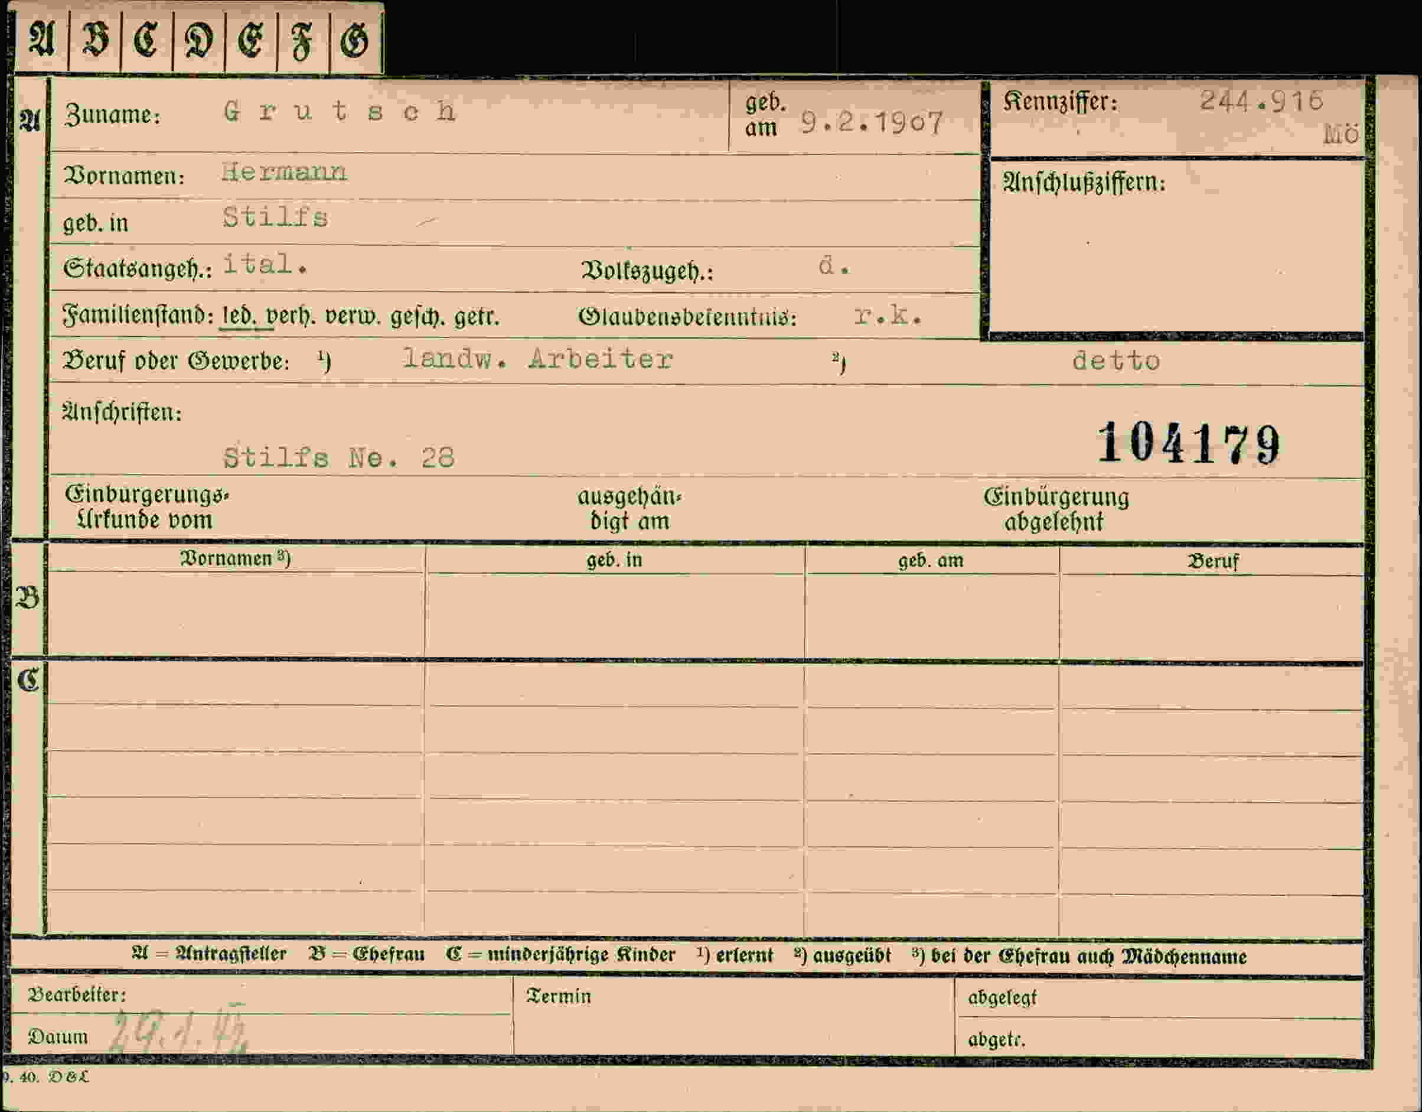The width and height of the screenshot is (1422, 1112).
Task: Click the 'Vornamen 3)' column header
Action: pyautogui.click(x=235, y=558)
